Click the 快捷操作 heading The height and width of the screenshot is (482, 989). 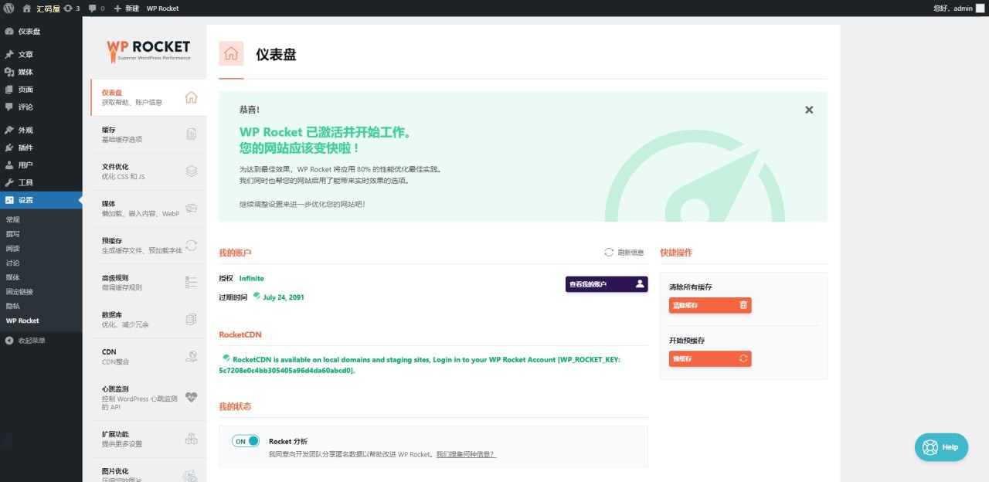point(676,253)
